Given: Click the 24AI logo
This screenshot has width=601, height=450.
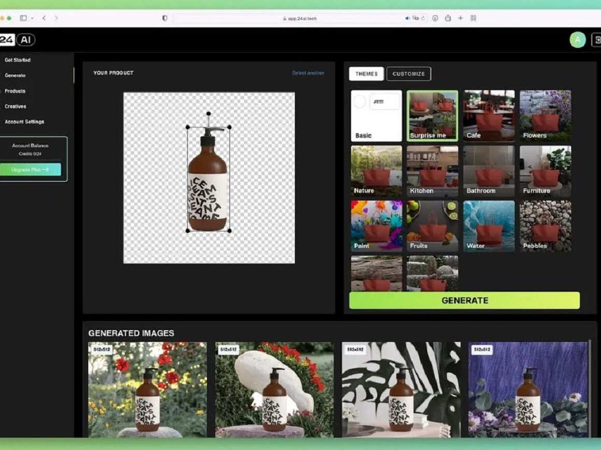Looking at the screenshot, I should pyautogui.click(x=17, y=40).
